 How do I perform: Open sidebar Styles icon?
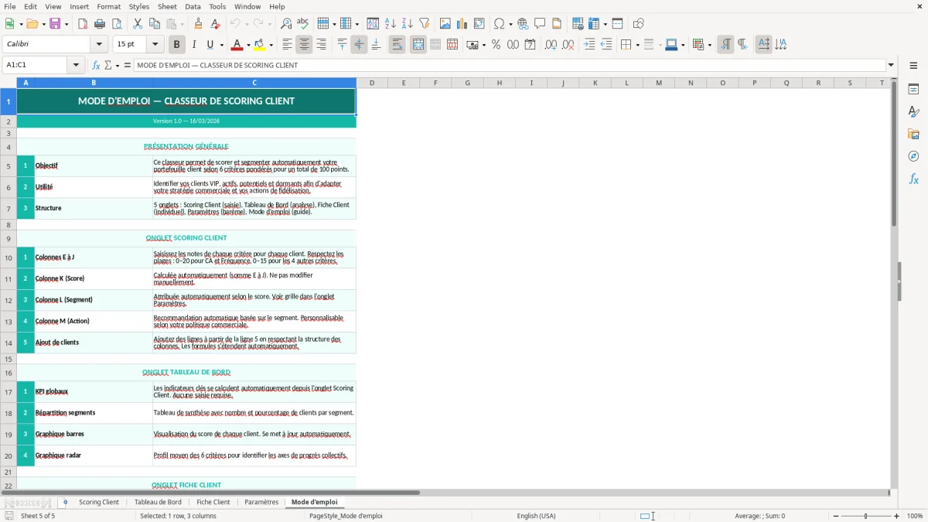pos(913,111)
